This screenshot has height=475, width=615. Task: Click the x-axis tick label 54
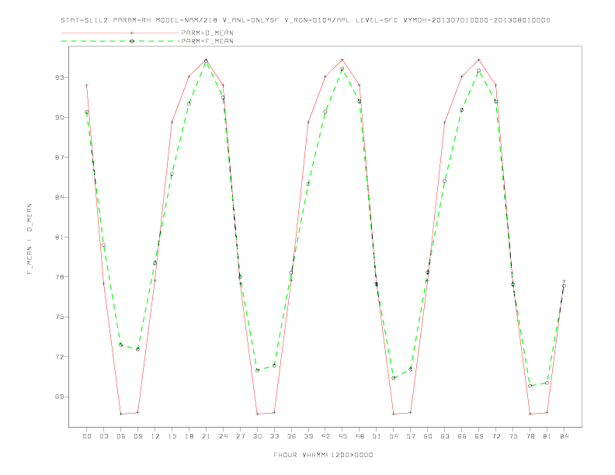pyautogui.click(x=394, y=436)
